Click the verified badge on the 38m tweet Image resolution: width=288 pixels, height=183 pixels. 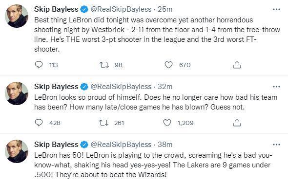[x=84, y=145]
